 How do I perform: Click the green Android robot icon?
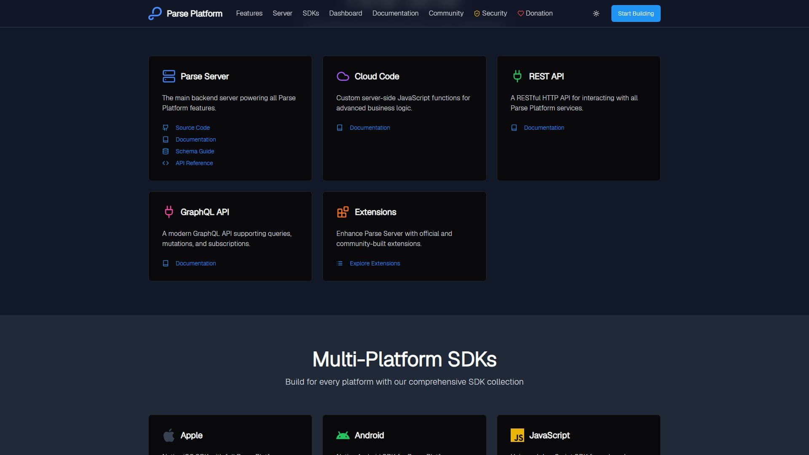[343, 435]
